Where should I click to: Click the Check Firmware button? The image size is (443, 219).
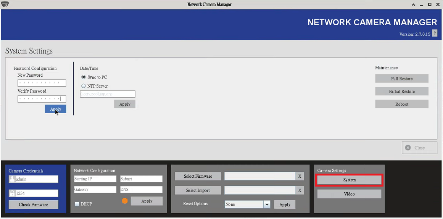click(x=34, y=205)
